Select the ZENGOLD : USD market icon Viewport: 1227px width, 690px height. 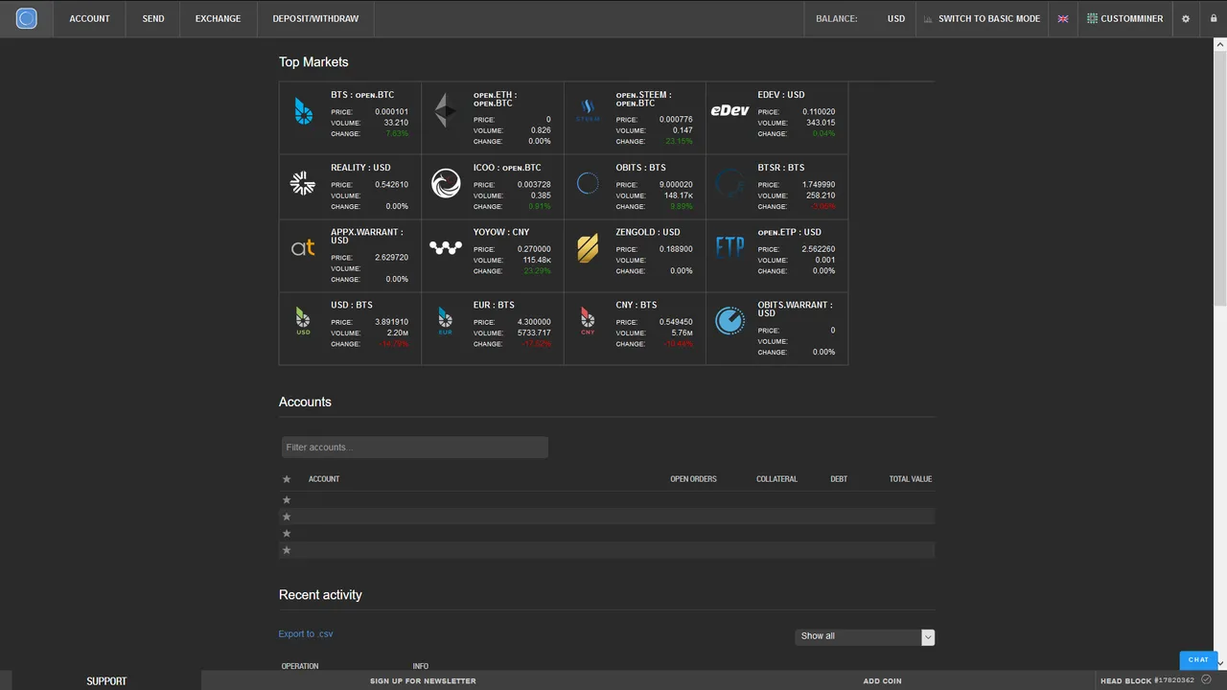pos(588,248)
